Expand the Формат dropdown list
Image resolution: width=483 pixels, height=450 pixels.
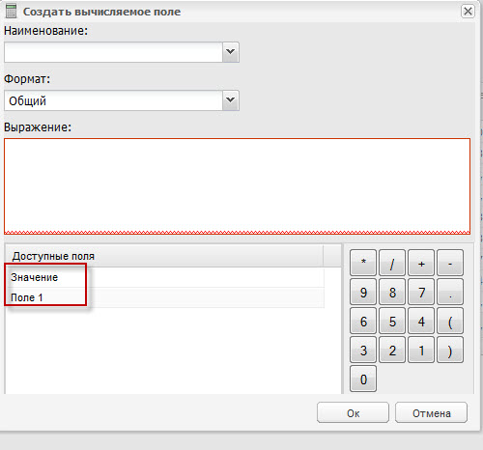point(230,100)
